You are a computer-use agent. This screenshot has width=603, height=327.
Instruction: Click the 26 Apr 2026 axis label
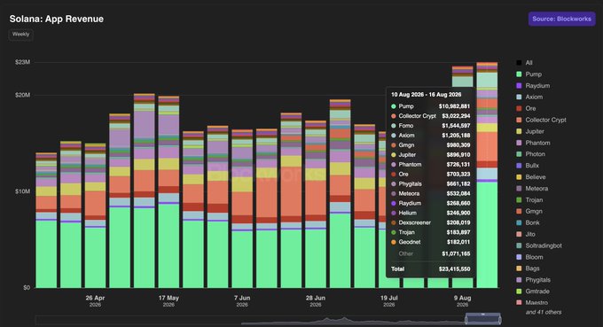pos(95,301)
